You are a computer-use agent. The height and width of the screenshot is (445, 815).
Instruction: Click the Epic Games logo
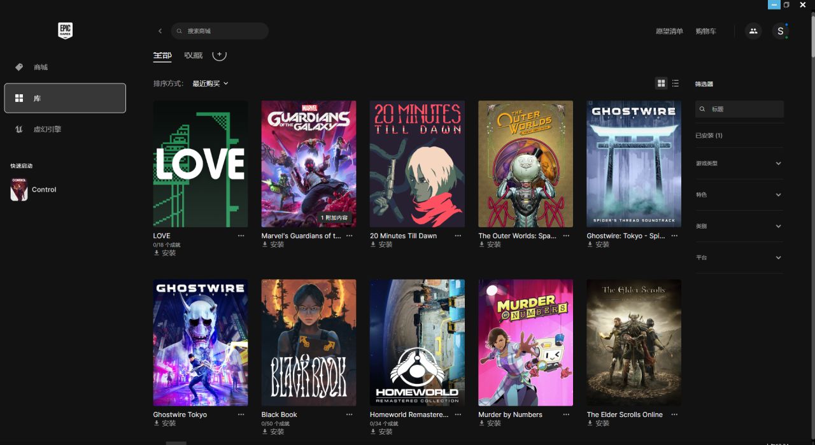tap(65, 31)
